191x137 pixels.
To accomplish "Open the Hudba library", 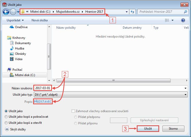I will [x=20, y=48].
